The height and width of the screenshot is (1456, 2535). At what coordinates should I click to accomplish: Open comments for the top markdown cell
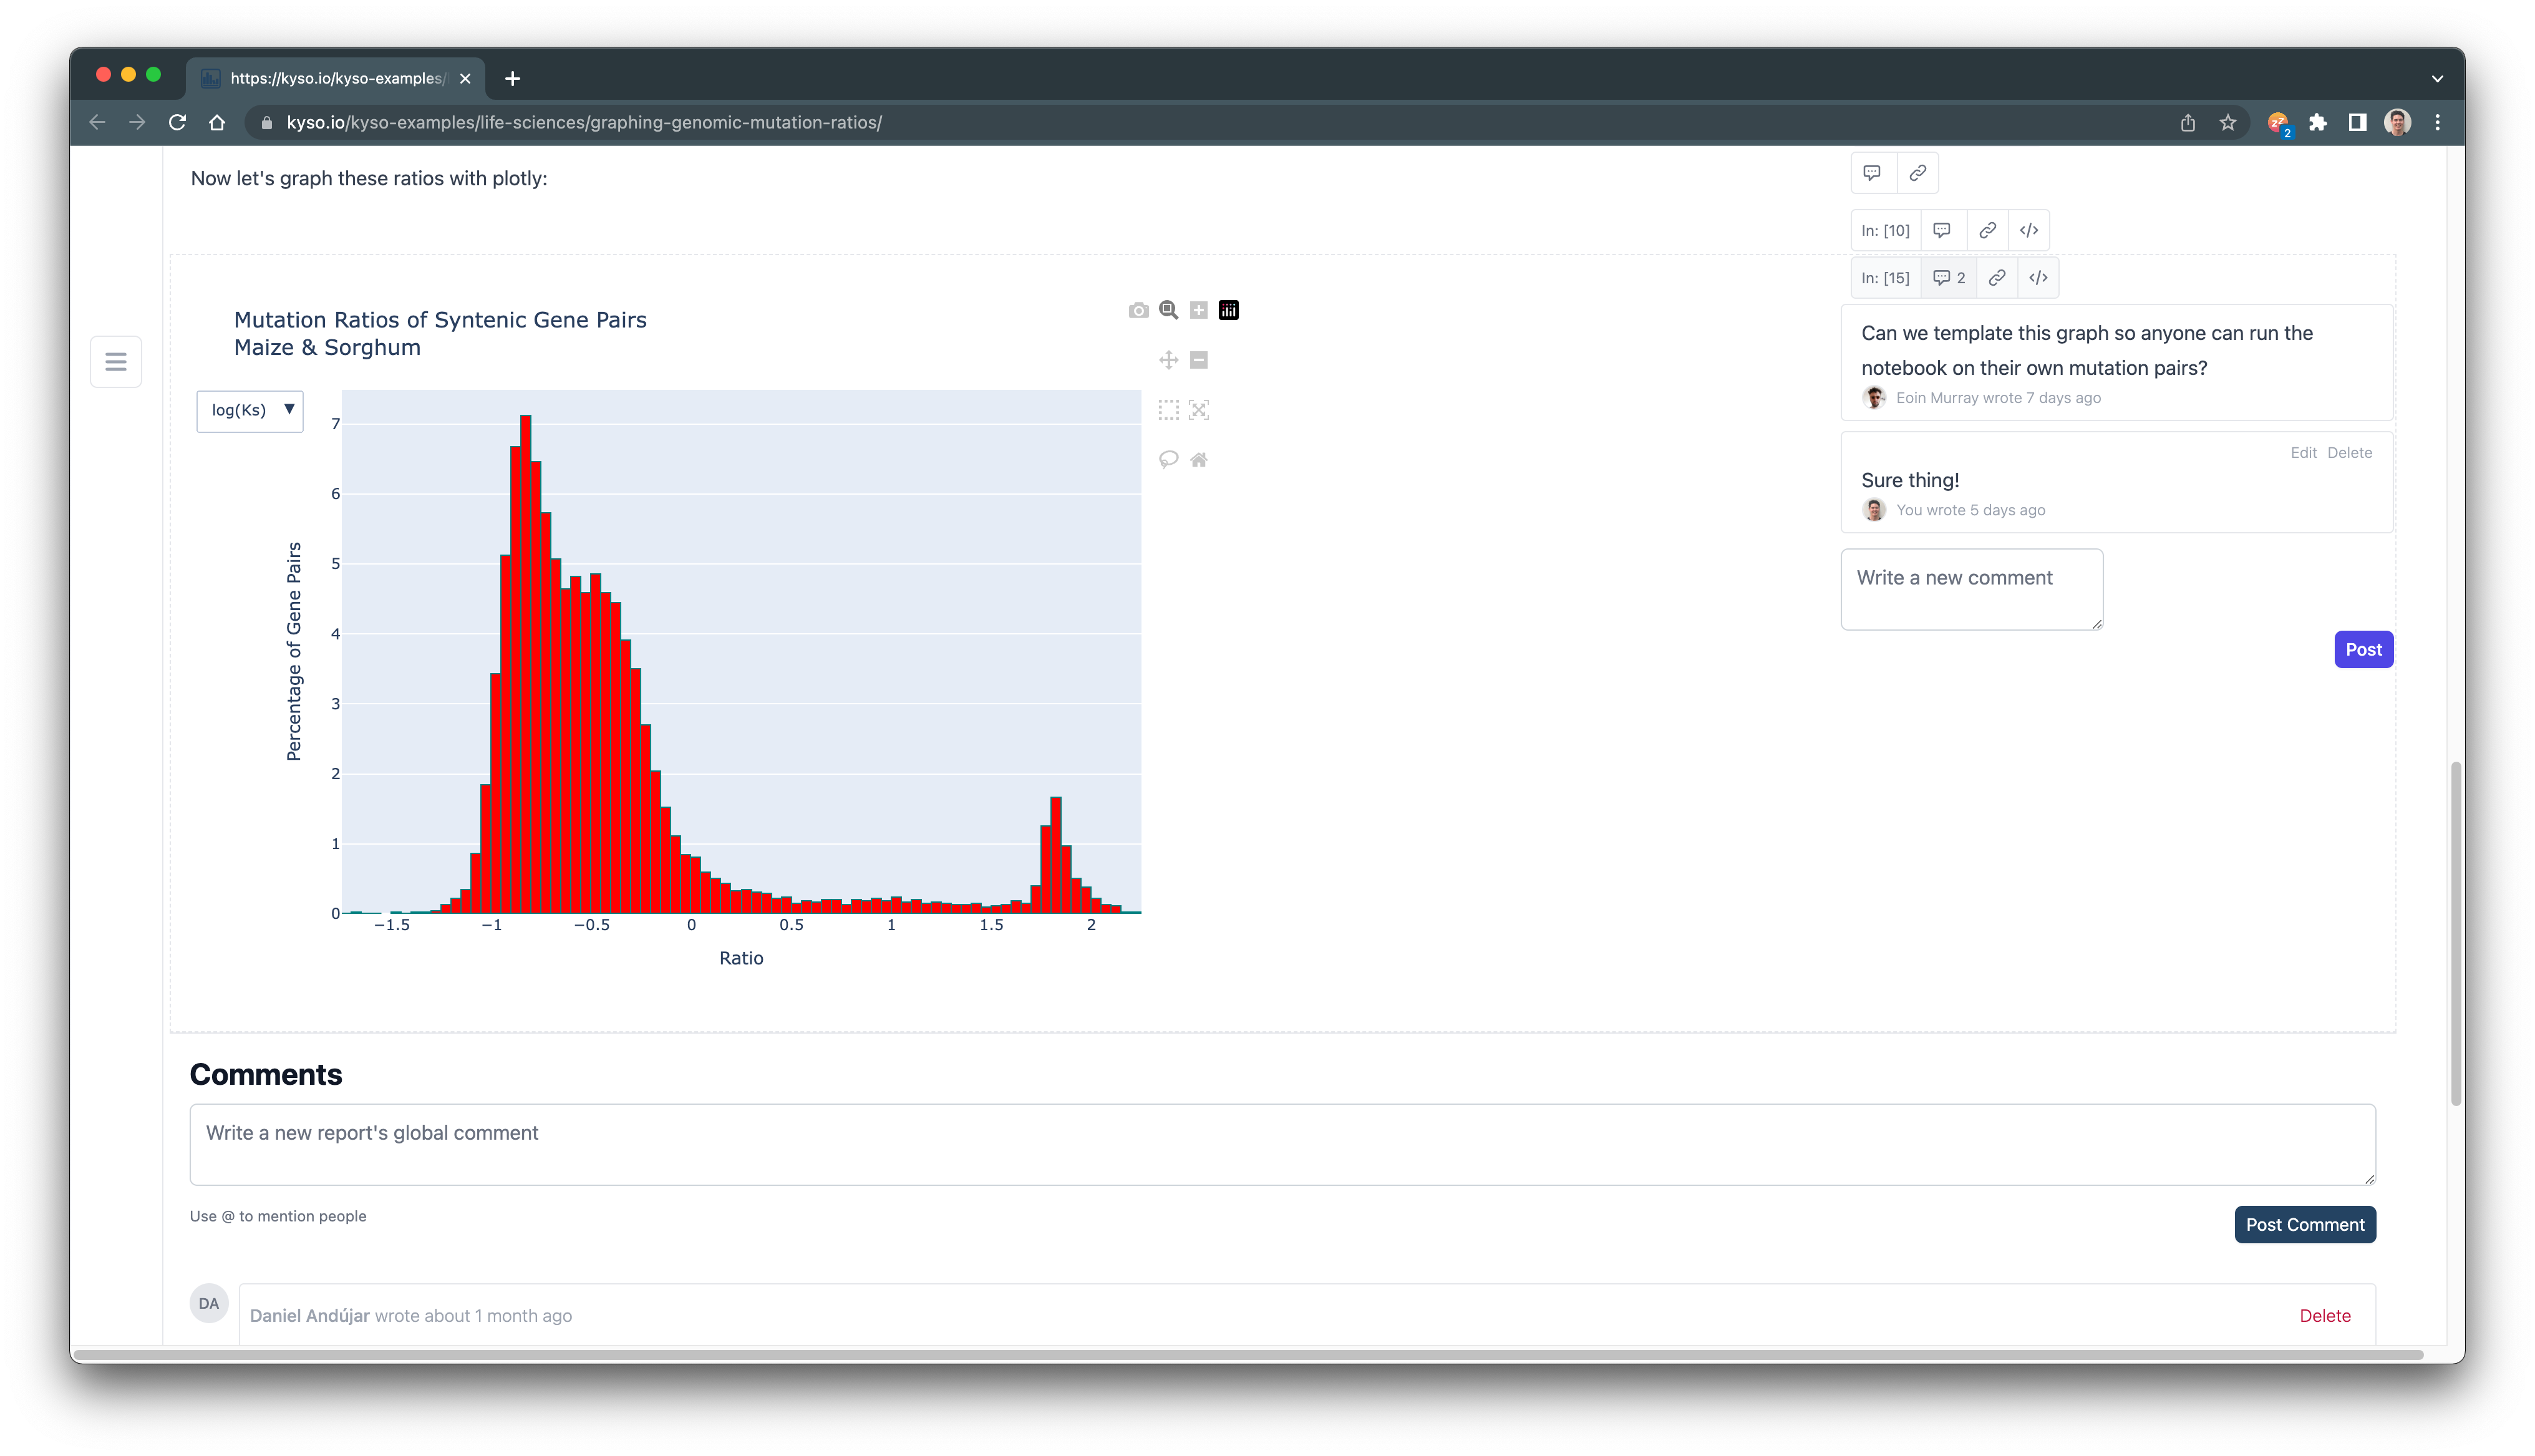pyautogui.click(x=1873, y=173)
